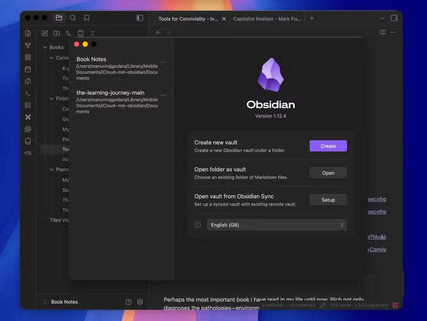Click the Conviv link in note

377,249
